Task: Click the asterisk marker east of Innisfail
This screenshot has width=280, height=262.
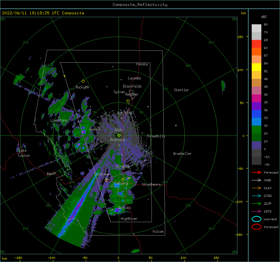Action: (x=148, y=107)
